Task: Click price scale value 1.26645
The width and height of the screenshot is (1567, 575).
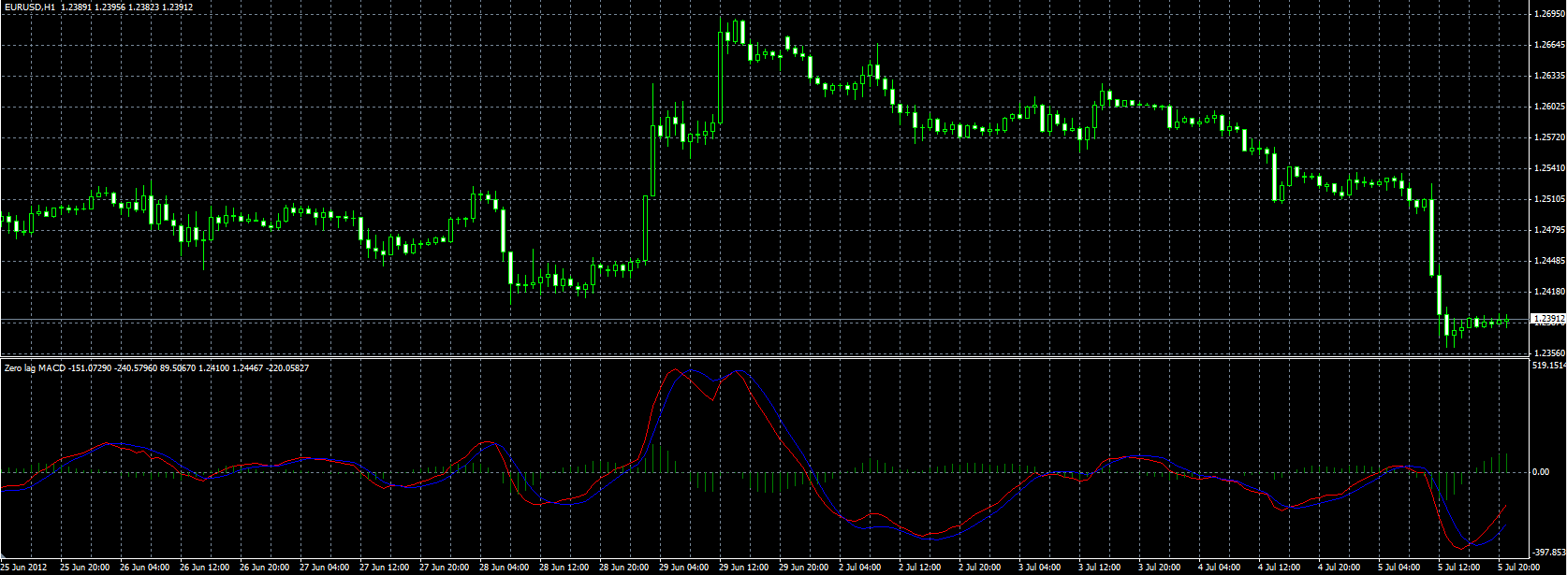Action: 1548,45
